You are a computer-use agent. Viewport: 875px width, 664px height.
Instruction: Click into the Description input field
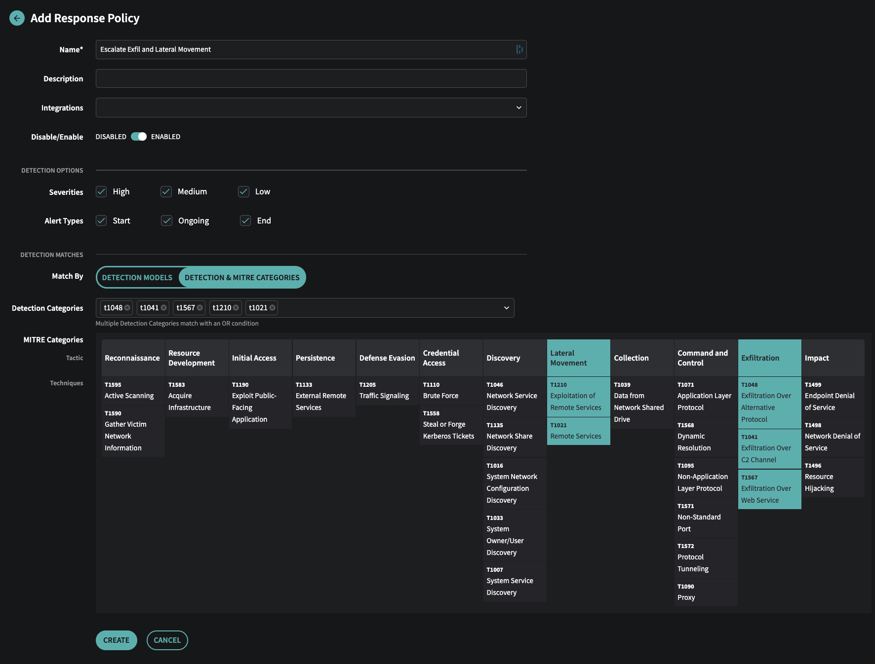coord(311,78)
